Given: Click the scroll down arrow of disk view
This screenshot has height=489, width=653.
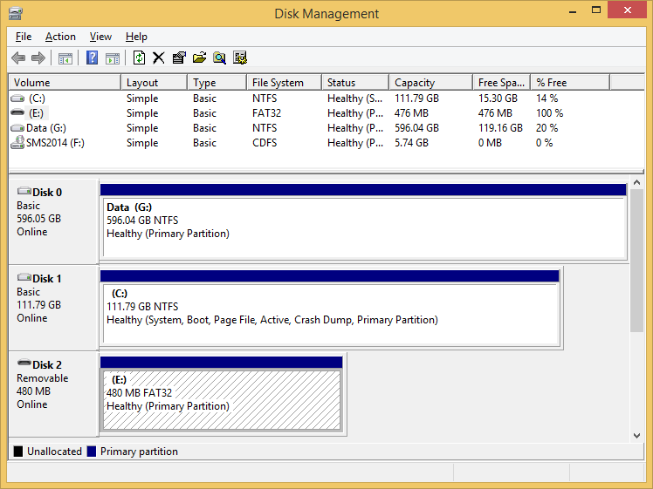Looking at the screenshot, I should 636,436.
